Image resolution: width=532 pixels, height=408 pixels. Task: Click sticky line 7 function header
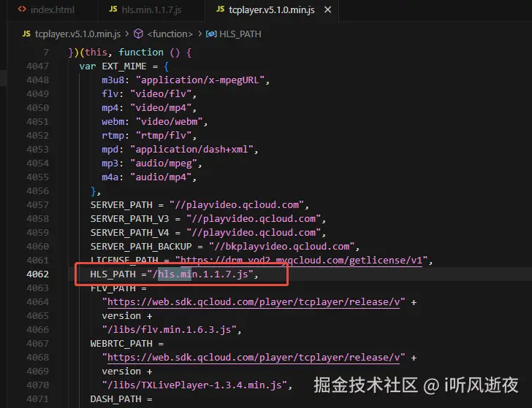point(130,53)
